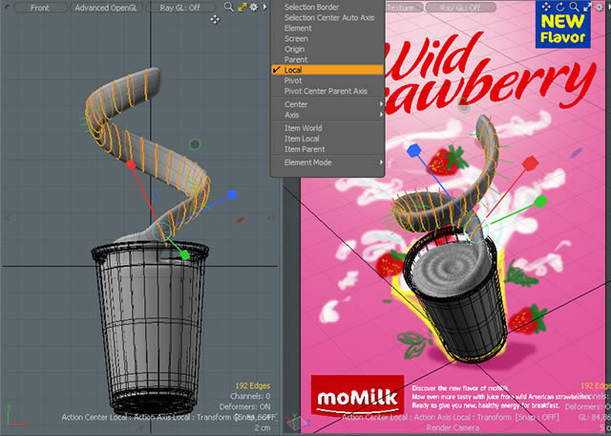This screenshot has width=611, height=436.
Task: Expand the Axis submenu
Action: coord(327,115)
